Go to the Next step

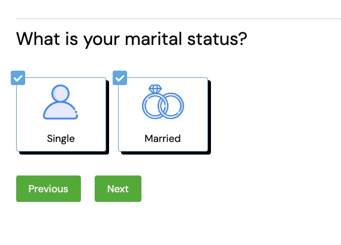pos(118,189)
